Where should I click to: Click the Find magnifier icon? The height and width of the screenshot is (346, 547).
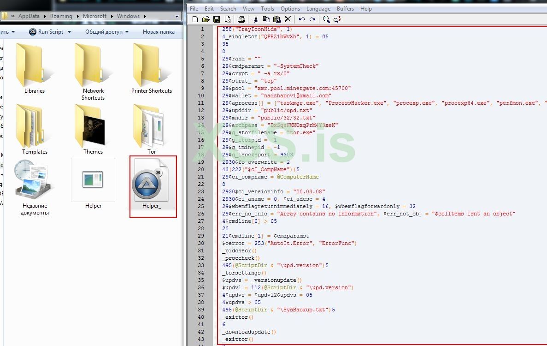326,19
